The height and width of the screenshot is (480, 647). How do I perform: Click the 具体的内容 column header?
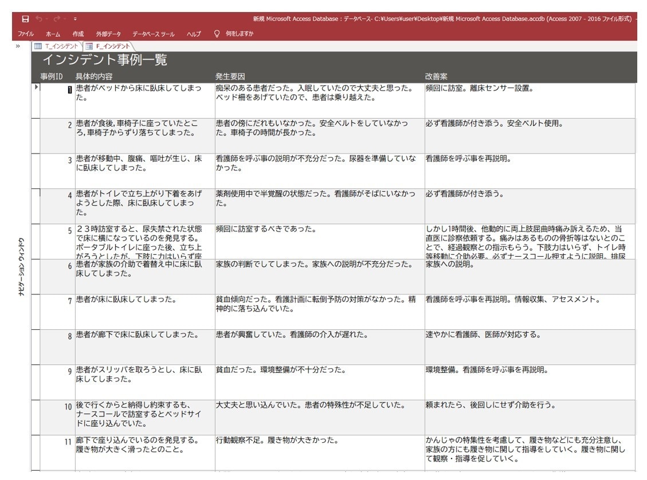pos(93,77)
